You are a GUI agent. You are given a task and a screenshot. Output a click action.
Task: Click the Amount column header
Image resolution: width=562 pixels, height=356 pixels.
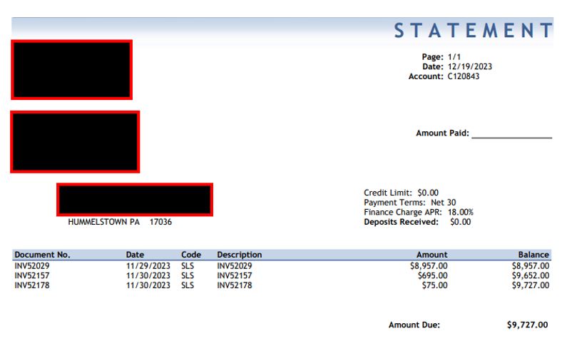pyautogui.click(x=431, y=255)
